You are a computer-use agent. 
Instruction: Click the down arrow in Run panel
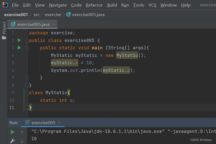point(22,141)
